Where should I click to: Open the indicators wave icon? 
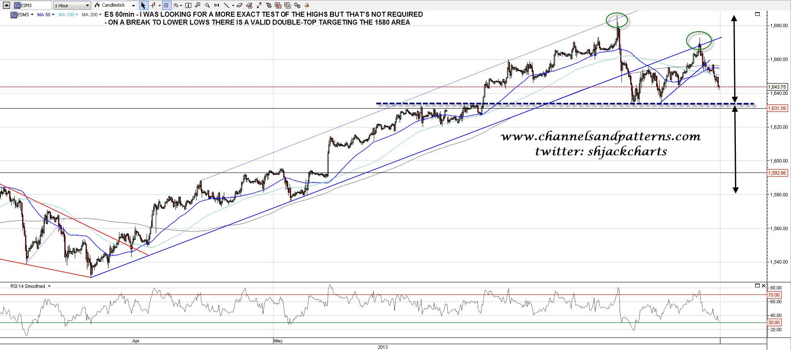pyautogui.click(x=176, y=5)
